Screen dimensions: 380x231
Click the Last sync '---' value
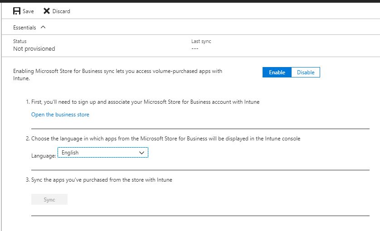tap(195, 48)
